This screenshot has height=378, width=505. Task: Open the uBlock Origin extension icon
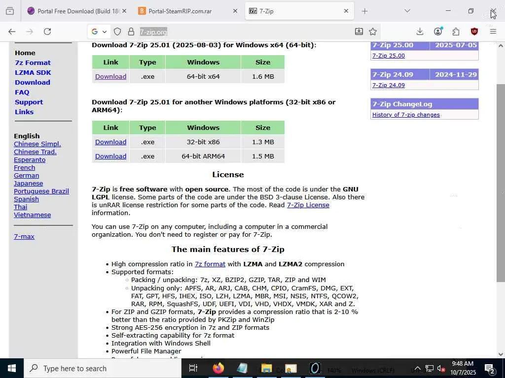(x=474, y=31)
